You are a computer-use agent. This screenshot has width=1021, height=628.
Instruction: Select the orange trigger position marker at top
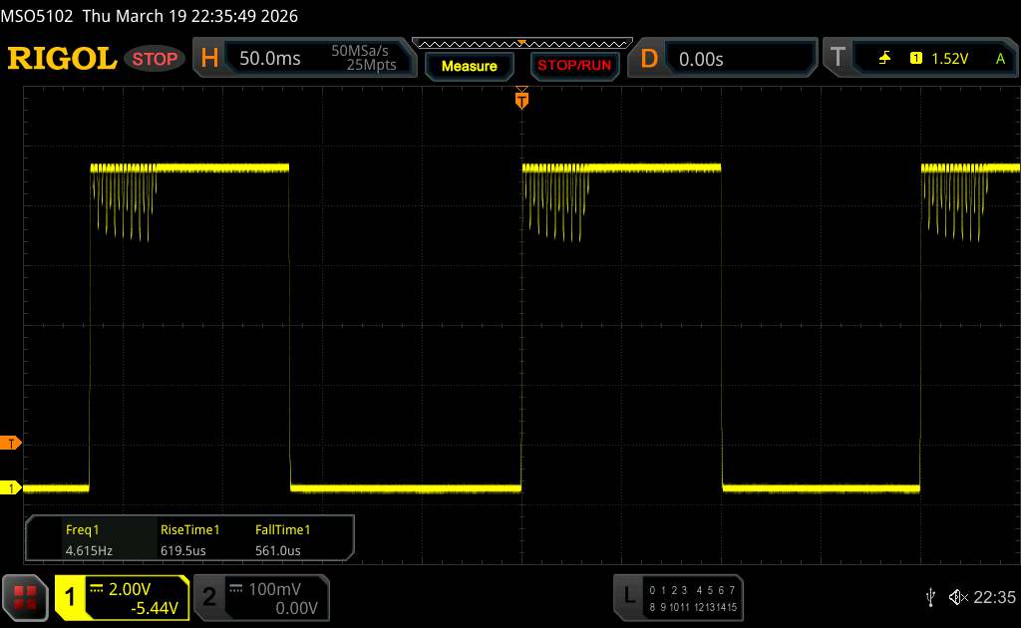pyautogui.click(x=520, y=99)
